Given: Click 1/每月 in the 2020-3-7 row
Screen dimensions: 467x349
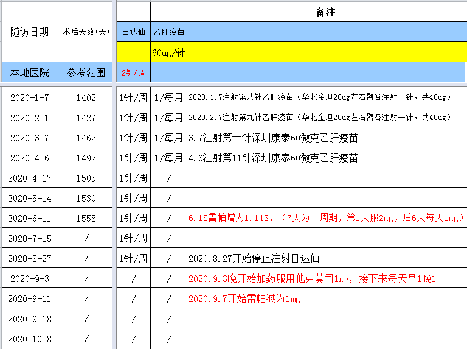Looking at the screenshot, I should coord(169,138).
